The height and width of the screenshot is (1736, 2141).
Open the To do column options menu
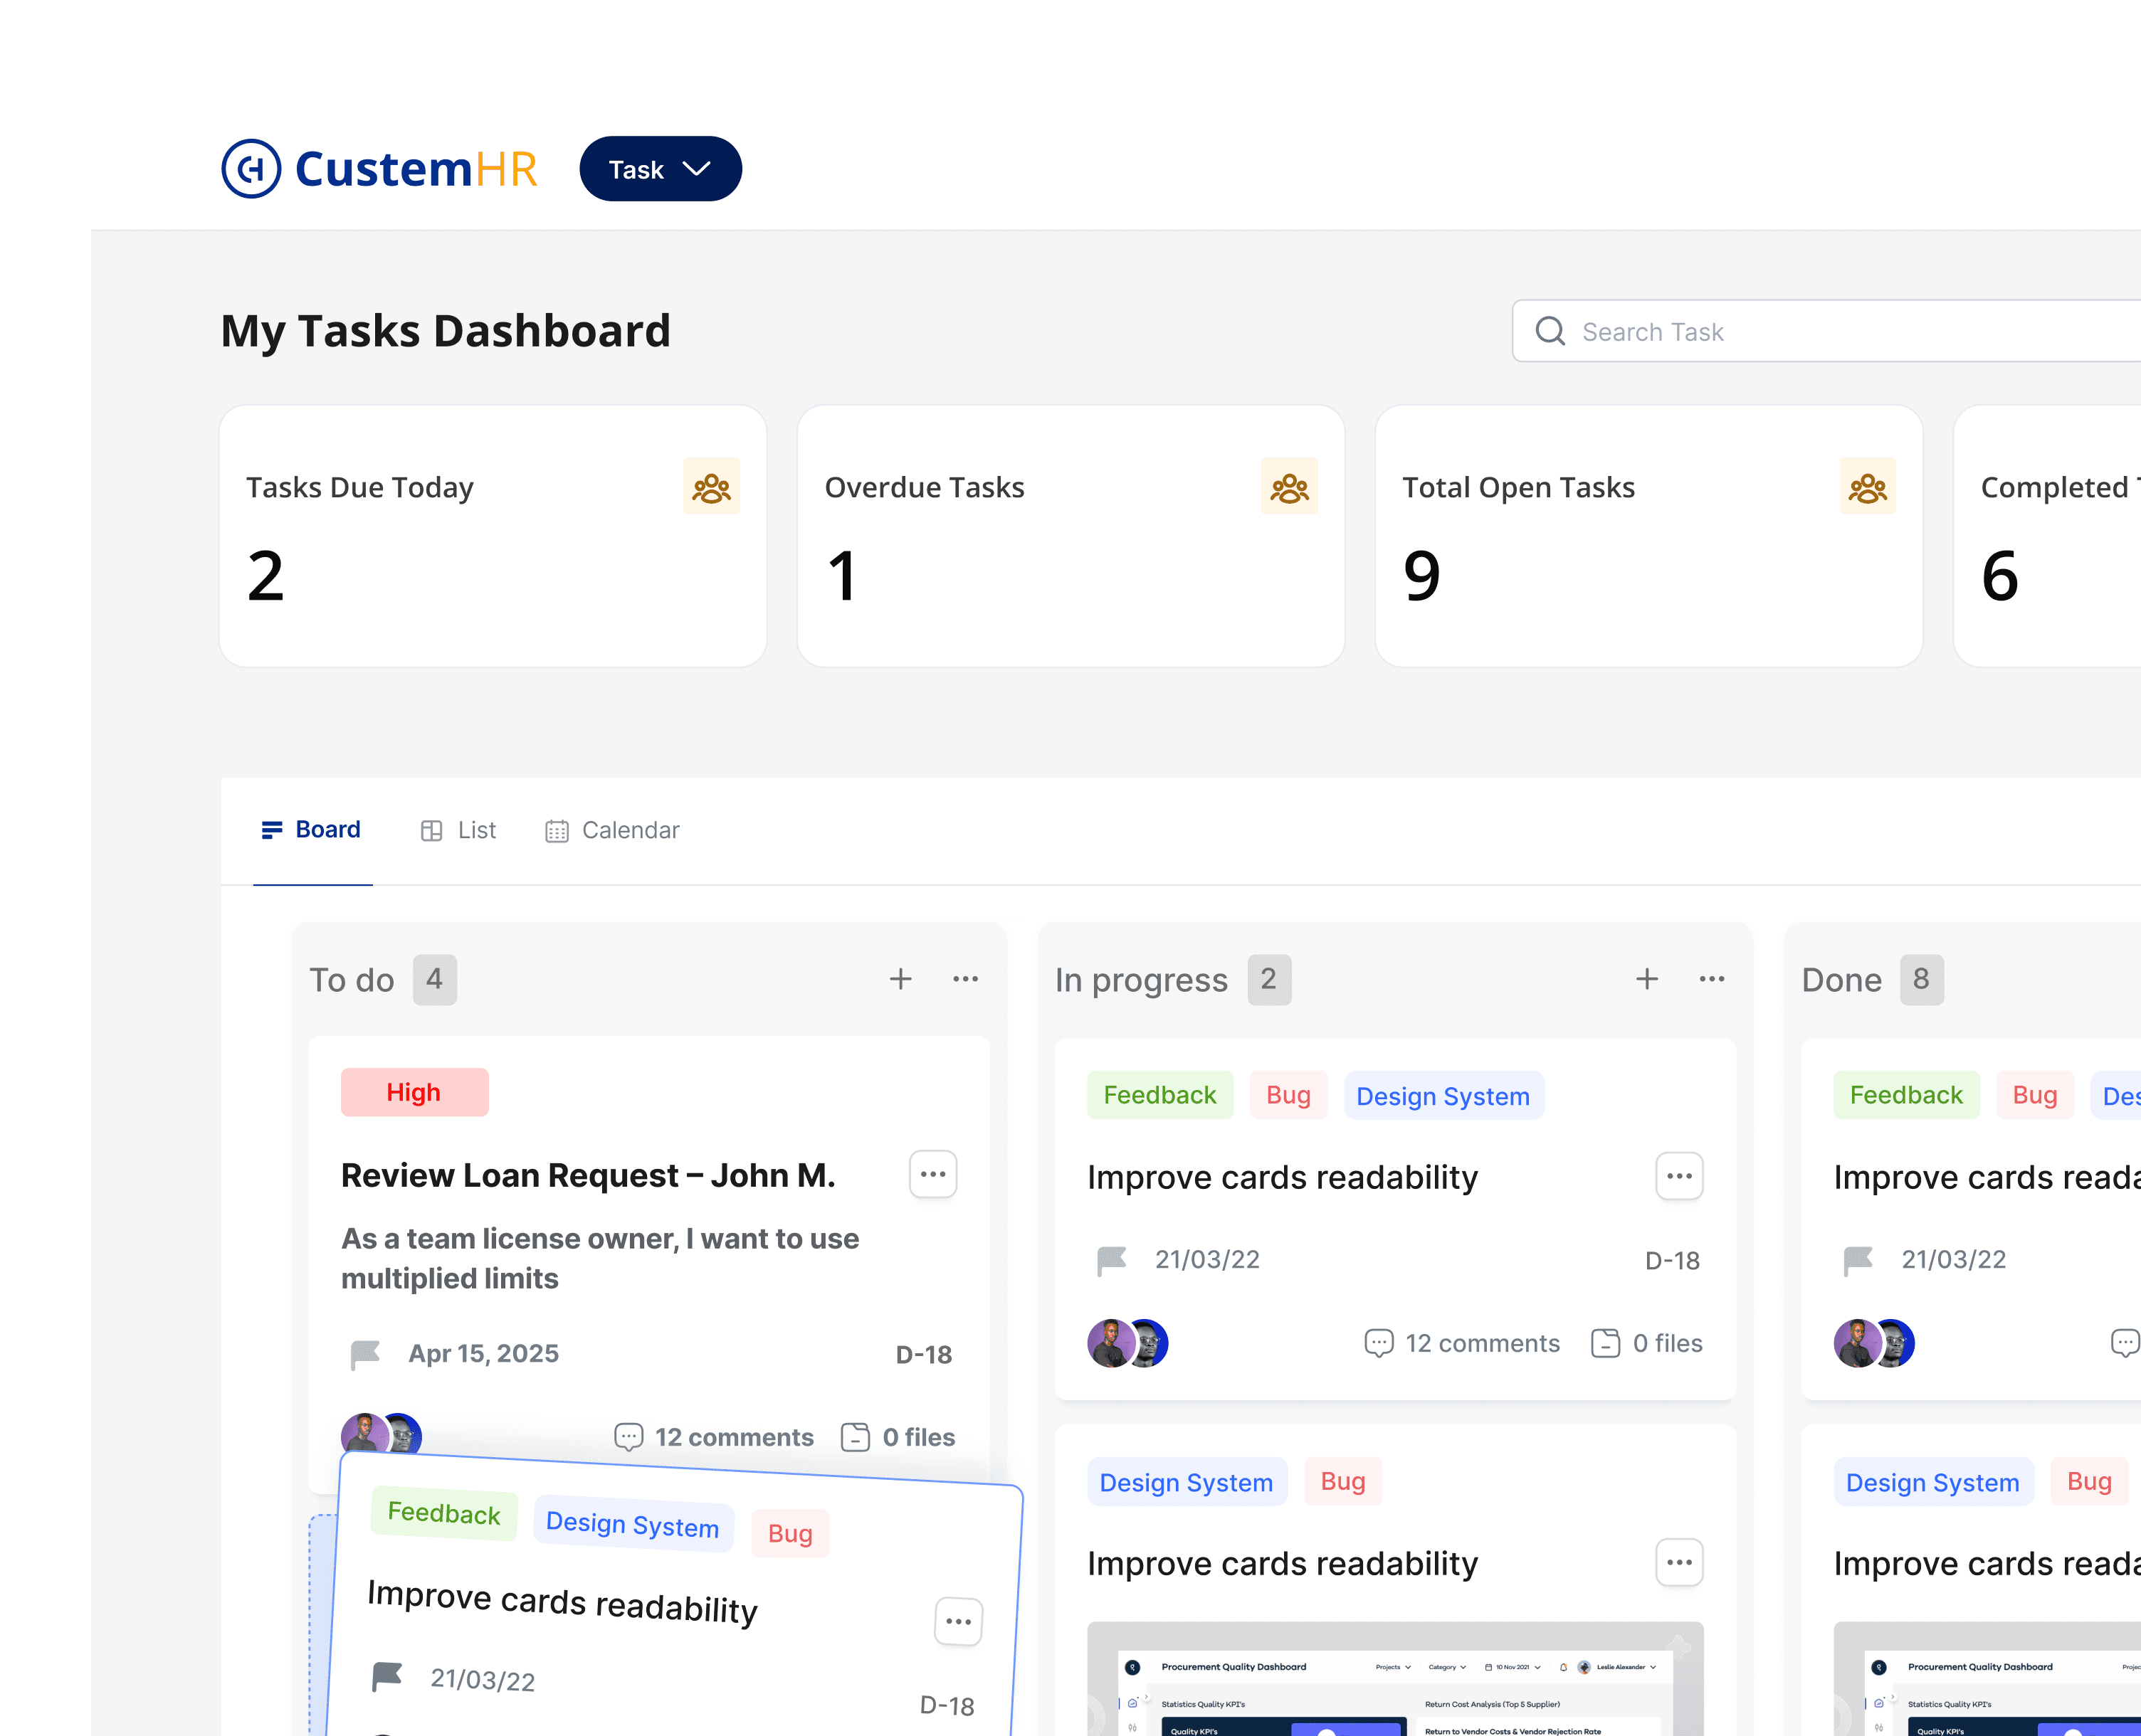click(x=965, y=979)
